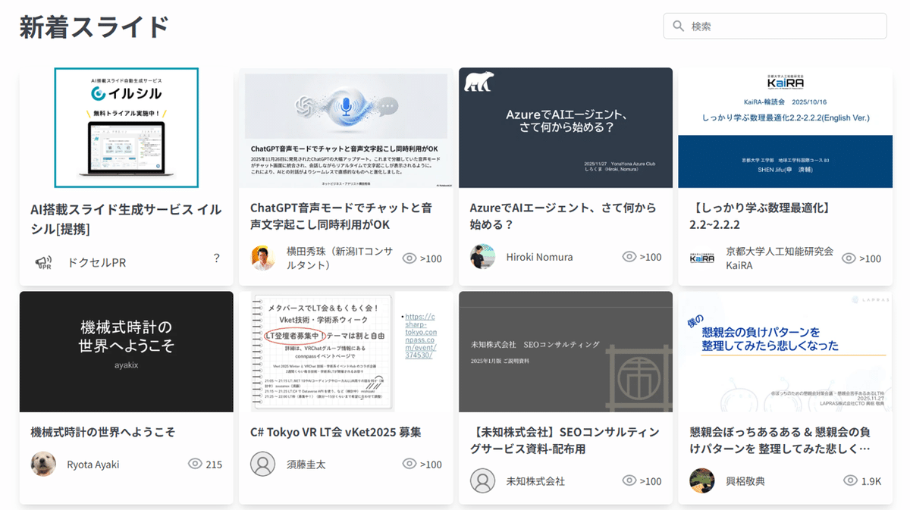Viewport: 910px width, 510px height.
Task: Click 須藤圭太's default avatar icon
Action: pyautogui.click(x=262, y=465)
